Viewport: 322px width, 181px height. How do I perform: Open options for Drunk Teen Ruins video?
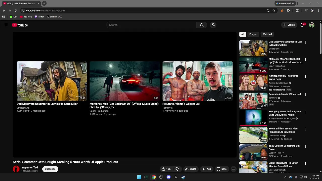(x=305, y=163)
